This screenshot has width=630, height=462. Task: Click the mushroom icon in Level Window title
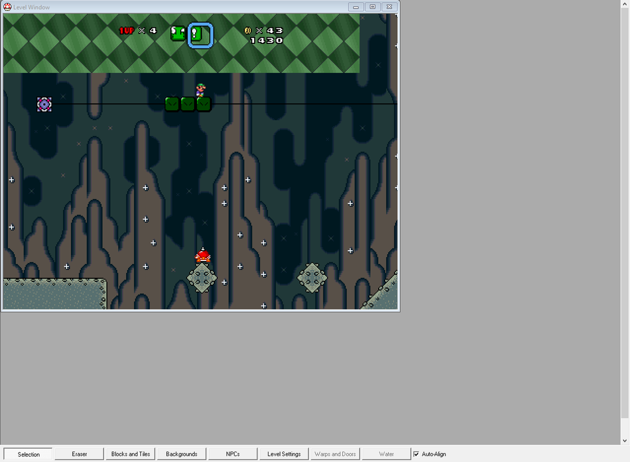pos(8,7)
